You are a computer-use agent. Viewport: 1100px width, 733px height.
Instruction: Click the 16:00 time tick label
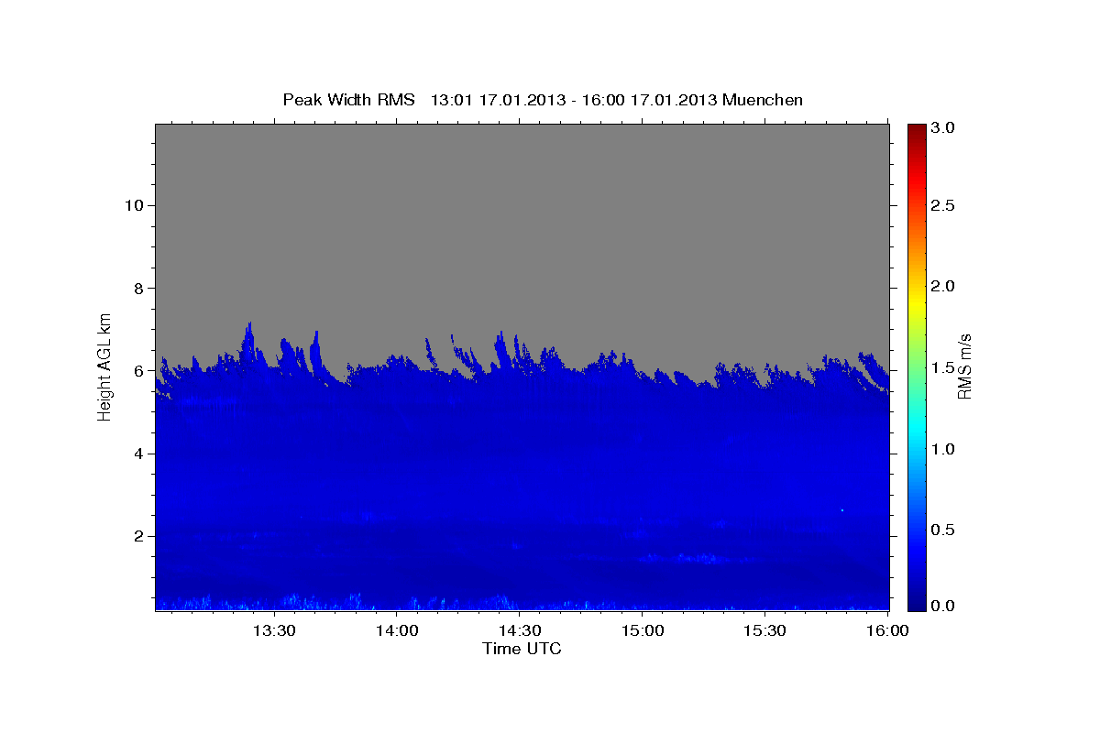[887, 630]
